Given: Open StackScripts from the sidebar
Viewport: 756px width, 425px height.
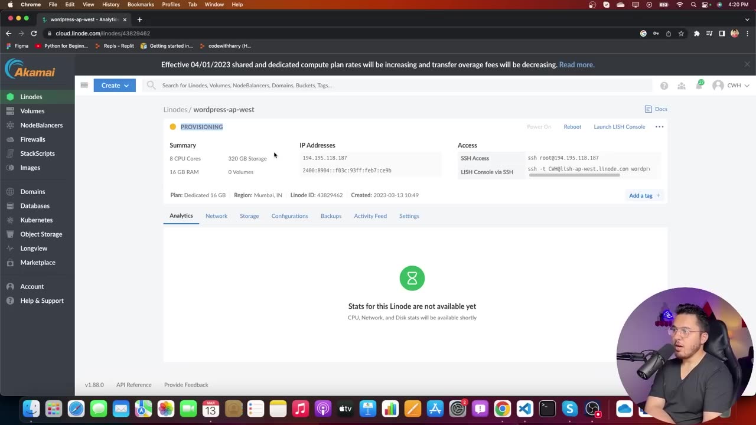Looking at the screenshot, I should (x=37, y=153).
